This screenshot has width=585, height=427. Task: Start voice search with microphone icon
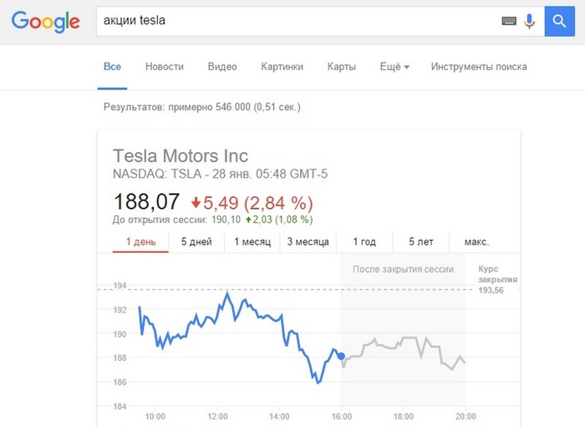529,21
